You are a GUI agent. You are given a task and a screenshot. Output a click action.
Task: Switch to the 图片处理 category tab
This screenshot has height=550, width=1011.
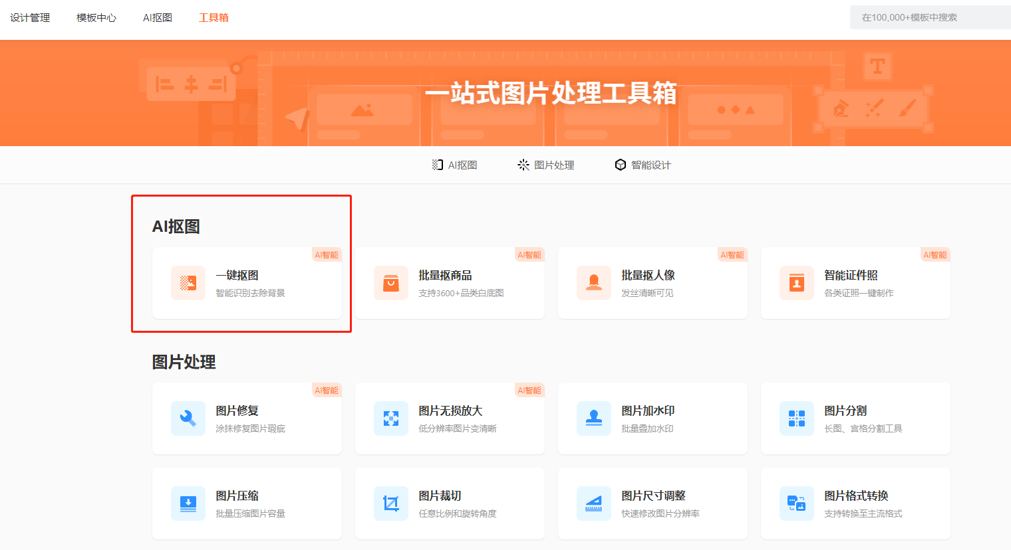[546, 165]
